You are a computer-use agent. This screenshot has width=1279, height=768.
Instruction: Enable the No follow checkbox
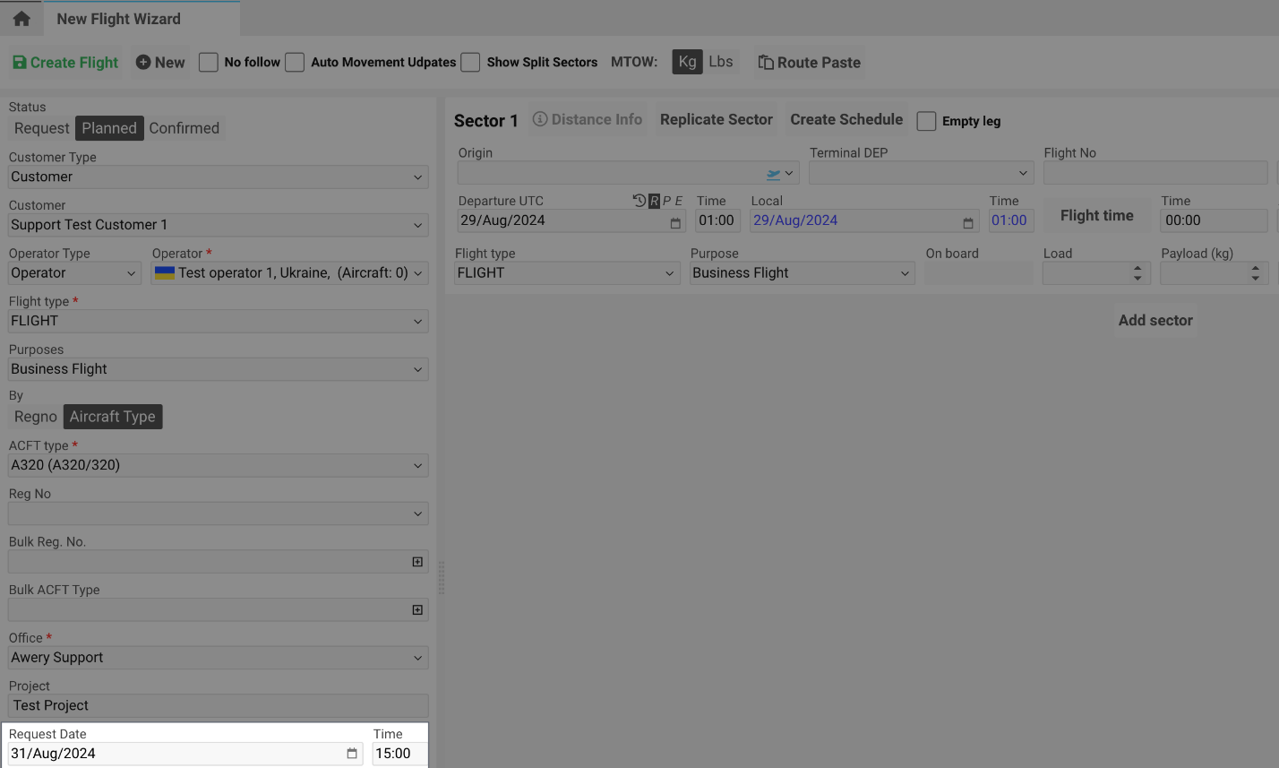208,62
